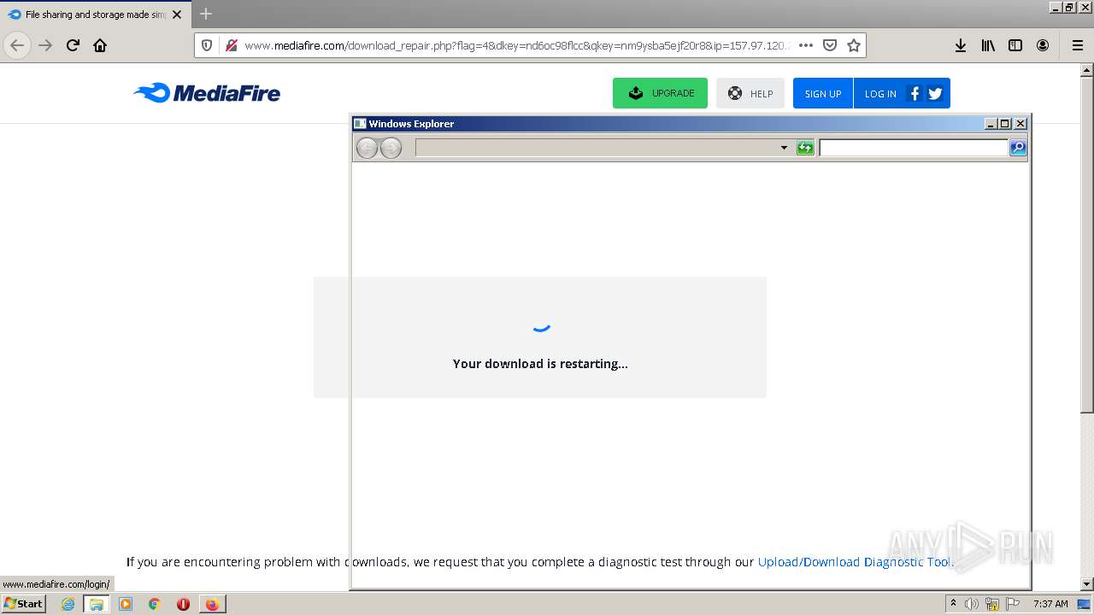Go back in Windows Explorer window

point(367,148)
